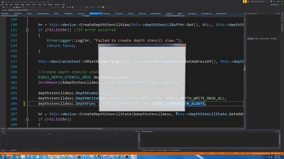Click the Stop Debugging red square icon
The width and height of the screenshot is (284, 159).
pyautogui.click(x=70, y=7)
